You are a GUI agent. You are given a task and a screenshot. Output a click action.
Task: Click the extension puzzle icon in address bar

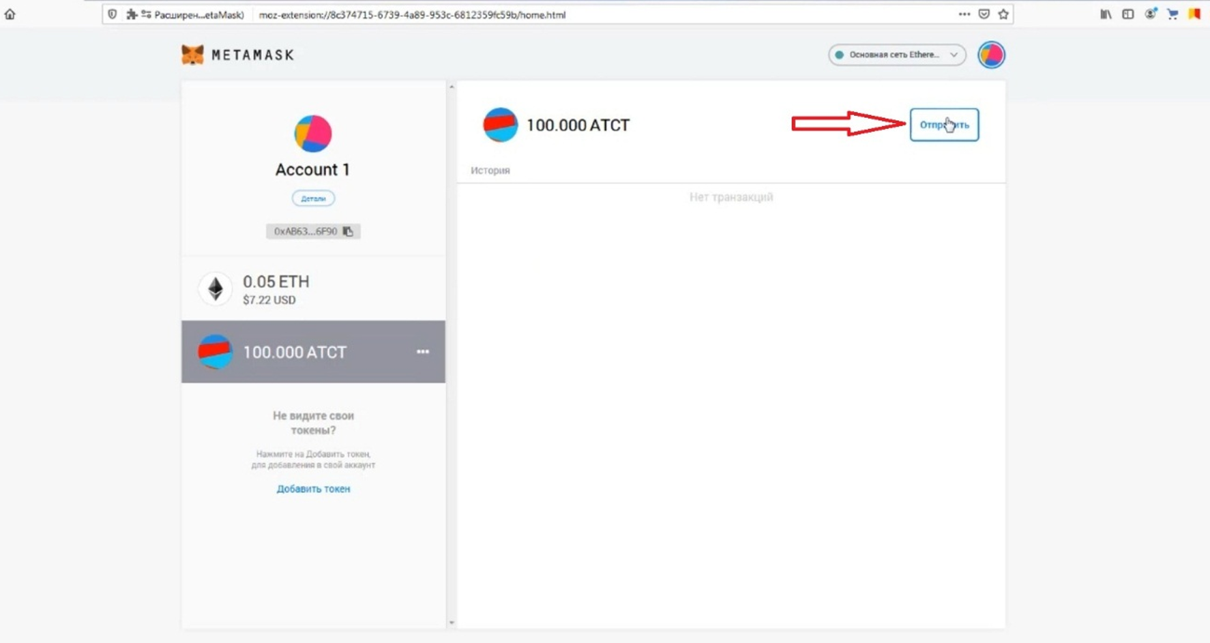[x=132, y=14]
